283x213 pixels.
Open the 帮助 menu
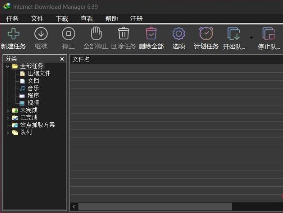pos(112,19)
